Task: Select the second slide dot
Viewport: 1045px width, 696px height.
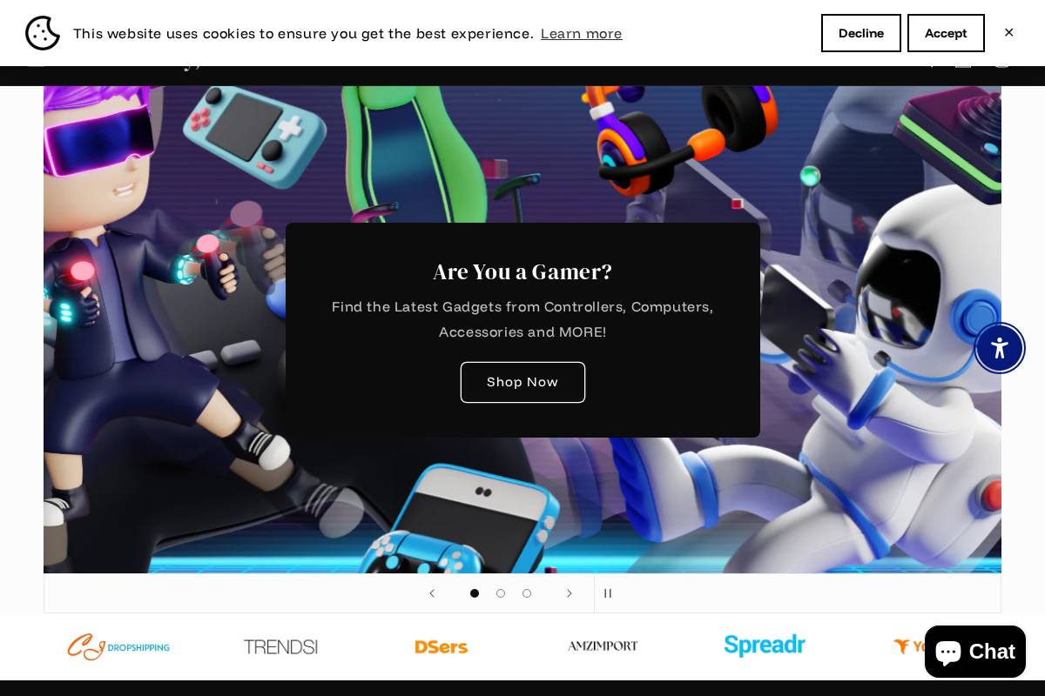Action: [501, 593]
